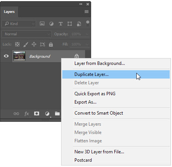172x167 pixels.
Task: Choose Convert to Smart Object
Action: [x=116, y=113]
